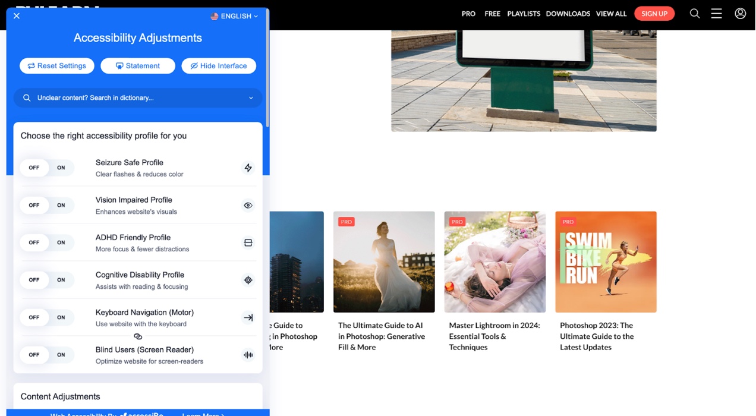Open the accessibility Statement
Screen dimensions: 756x416
138,66
